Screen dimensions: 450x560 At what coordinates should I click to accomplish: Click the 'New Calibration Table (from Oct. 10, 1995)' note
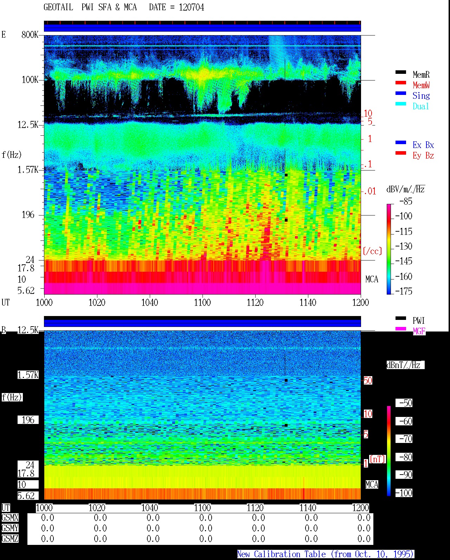(x=326, y=554)
